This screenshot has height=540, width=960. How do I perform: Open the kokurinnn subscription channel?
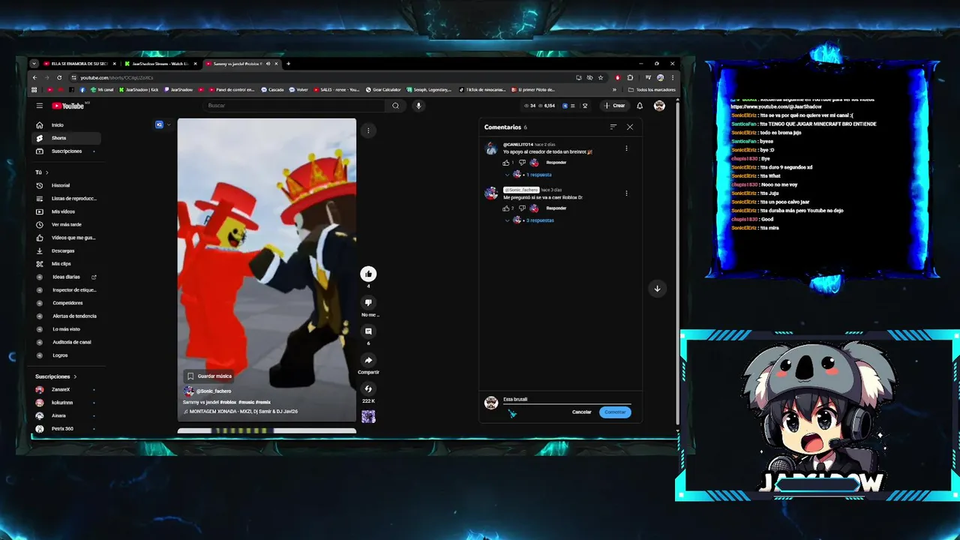click(66, 403)
